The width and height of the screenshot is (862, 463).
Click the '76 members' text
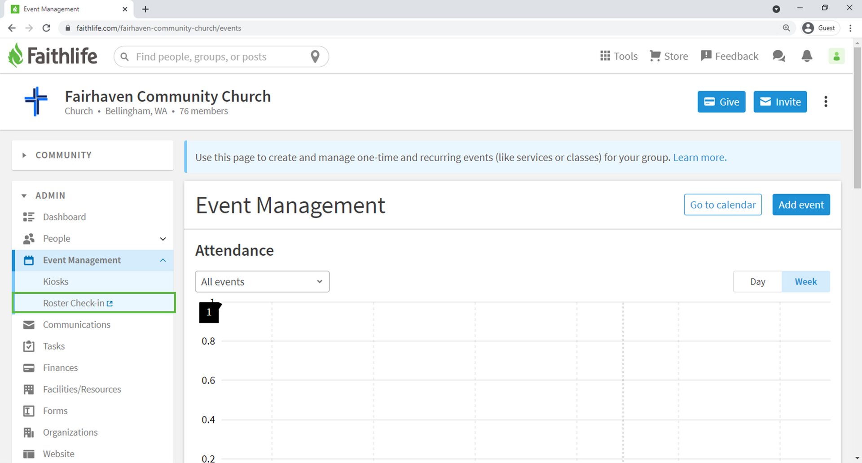(203, 111)
